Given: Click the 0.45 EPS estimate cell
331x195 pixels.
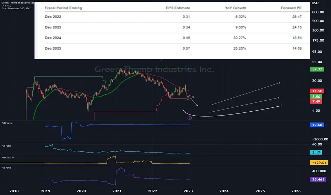Looking at the screenshot, I should click(x=186, y=38).
